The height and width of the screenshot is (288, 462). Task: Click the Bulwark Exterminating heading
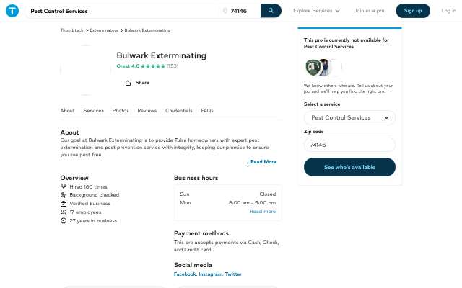pyautogui.click(x=162, y=55)
